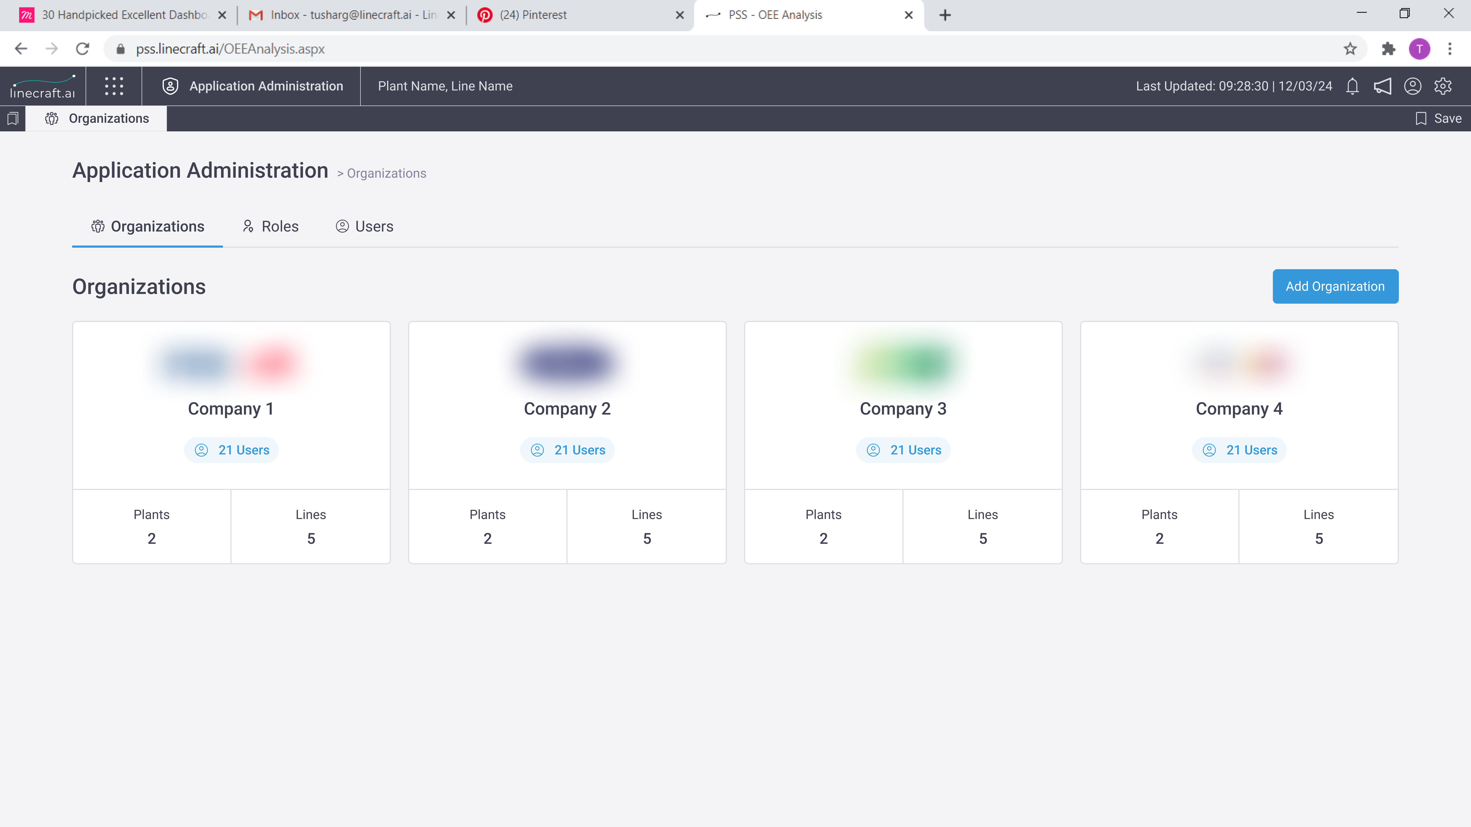Switch to the Roles tab
Screen dimensions: 1471x827
(x=270, y=226)
